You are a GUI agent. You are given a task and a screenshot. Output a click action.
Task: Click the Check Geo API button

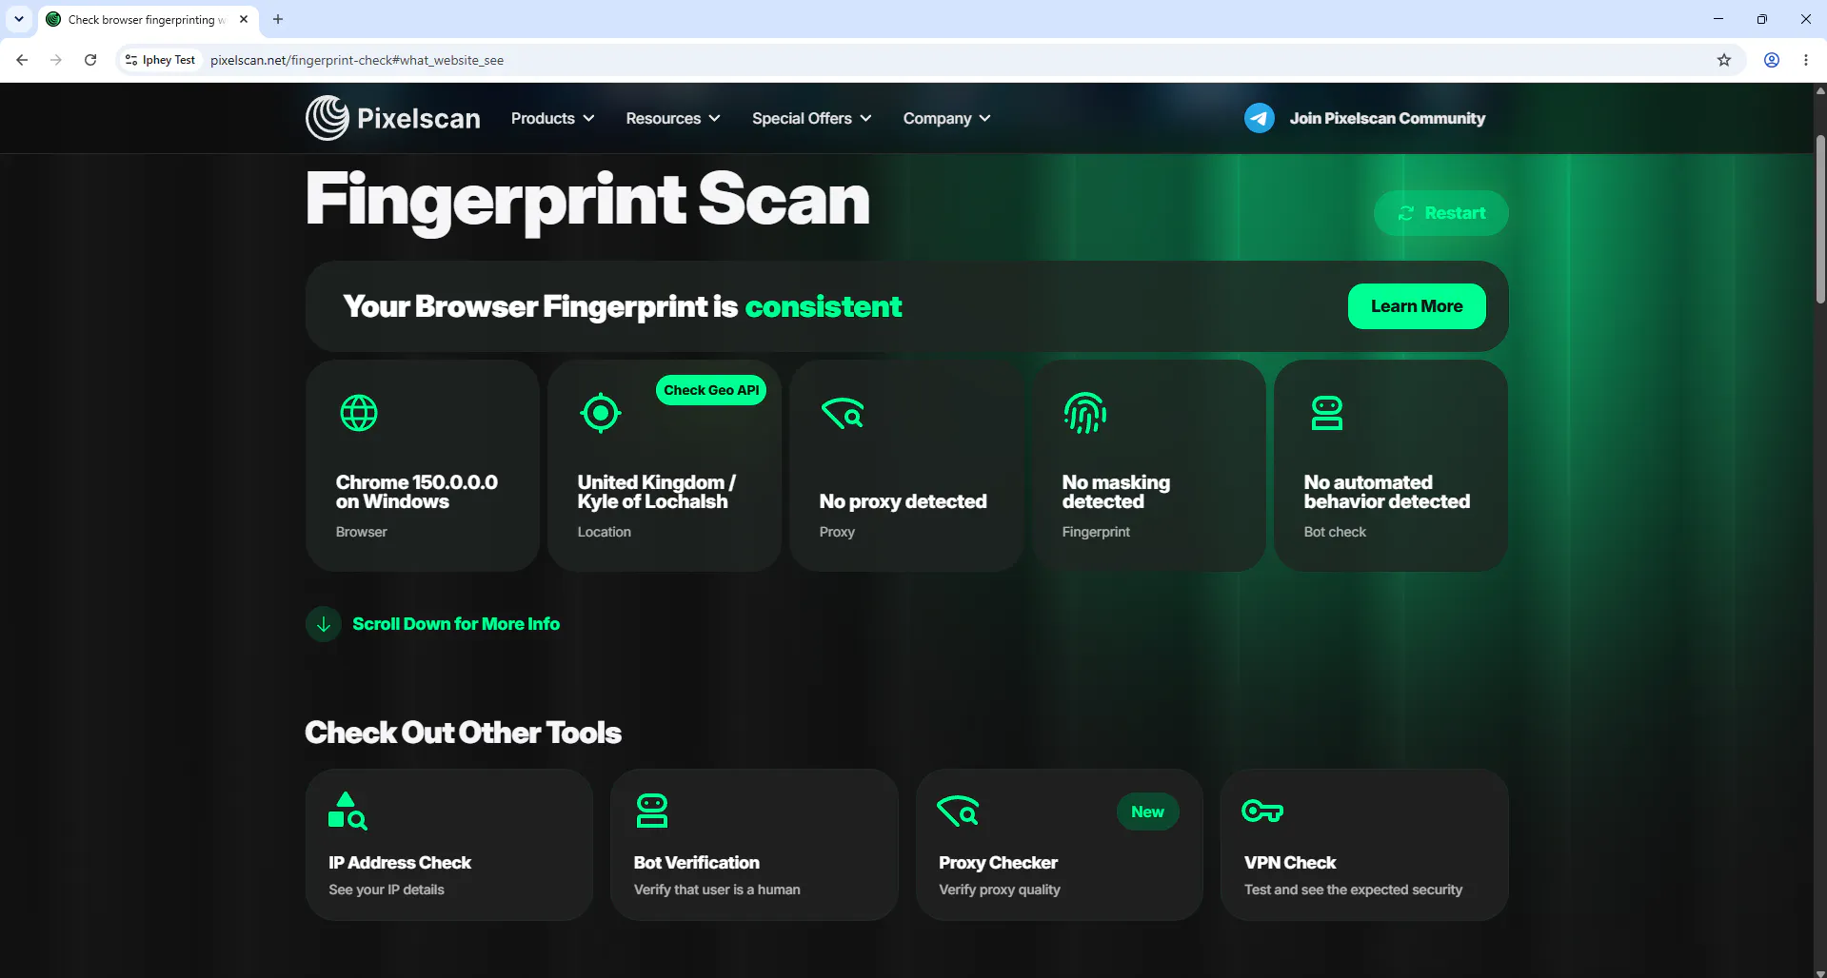711,390
